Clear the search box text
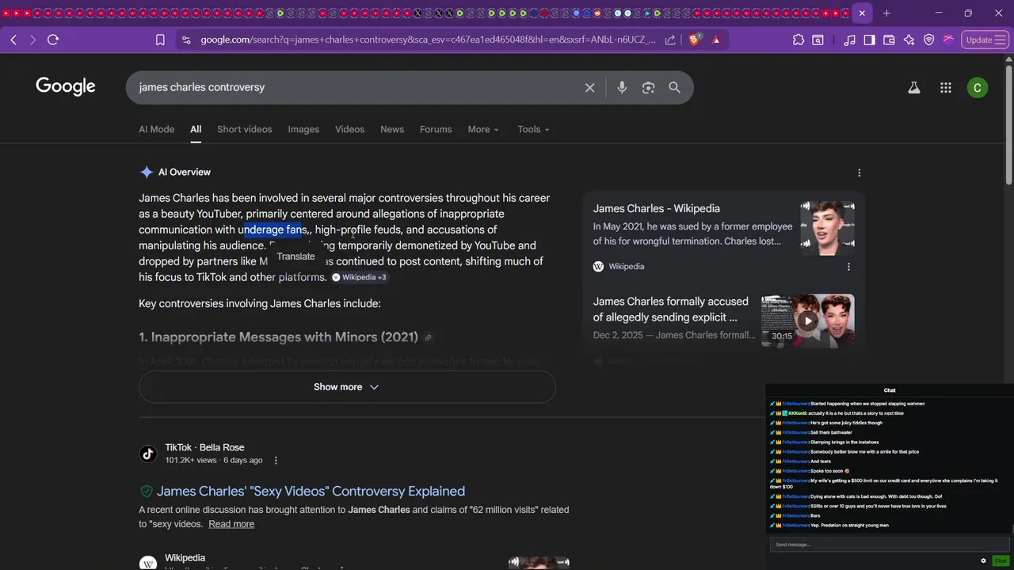This screenshot has height=570, width=1014. [589, 87]
